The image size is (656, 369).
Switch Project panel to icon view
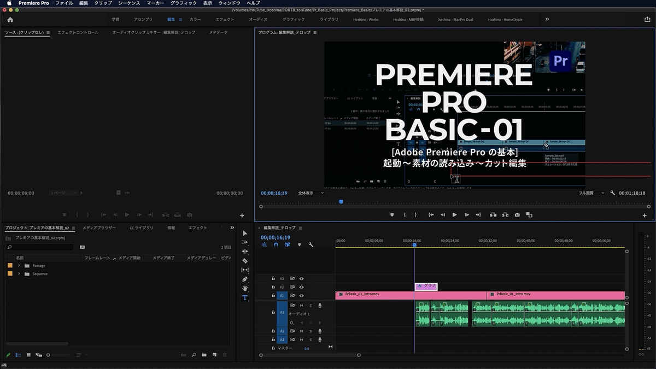coord(28,355)
